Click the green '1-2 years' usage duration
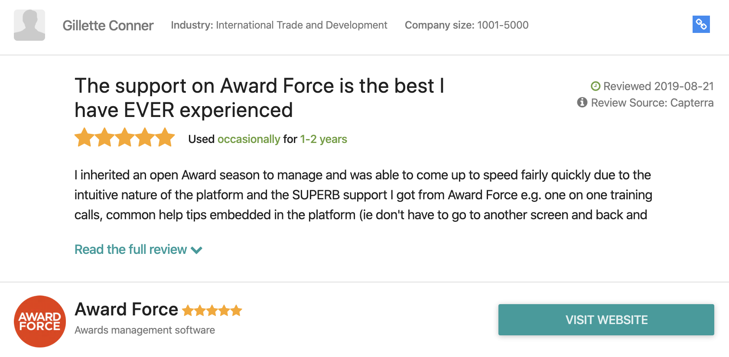Viewport: 729px width, 357px height. [323, 139]
